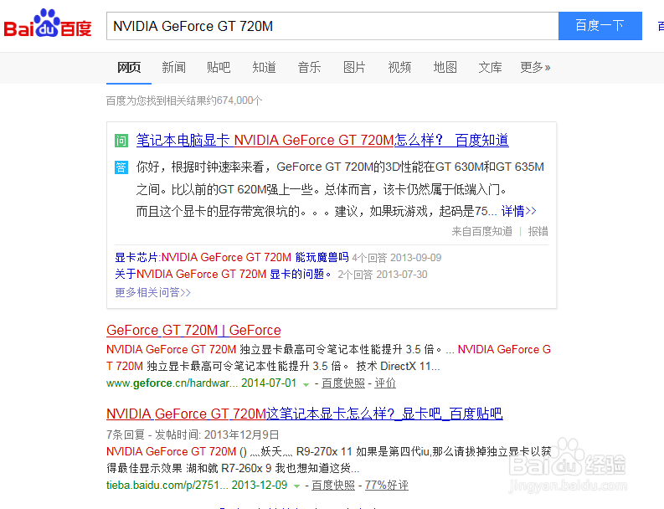
Task: Switch to the 新闻 tab
Action: pyautogui.click(x=173, y=67)
